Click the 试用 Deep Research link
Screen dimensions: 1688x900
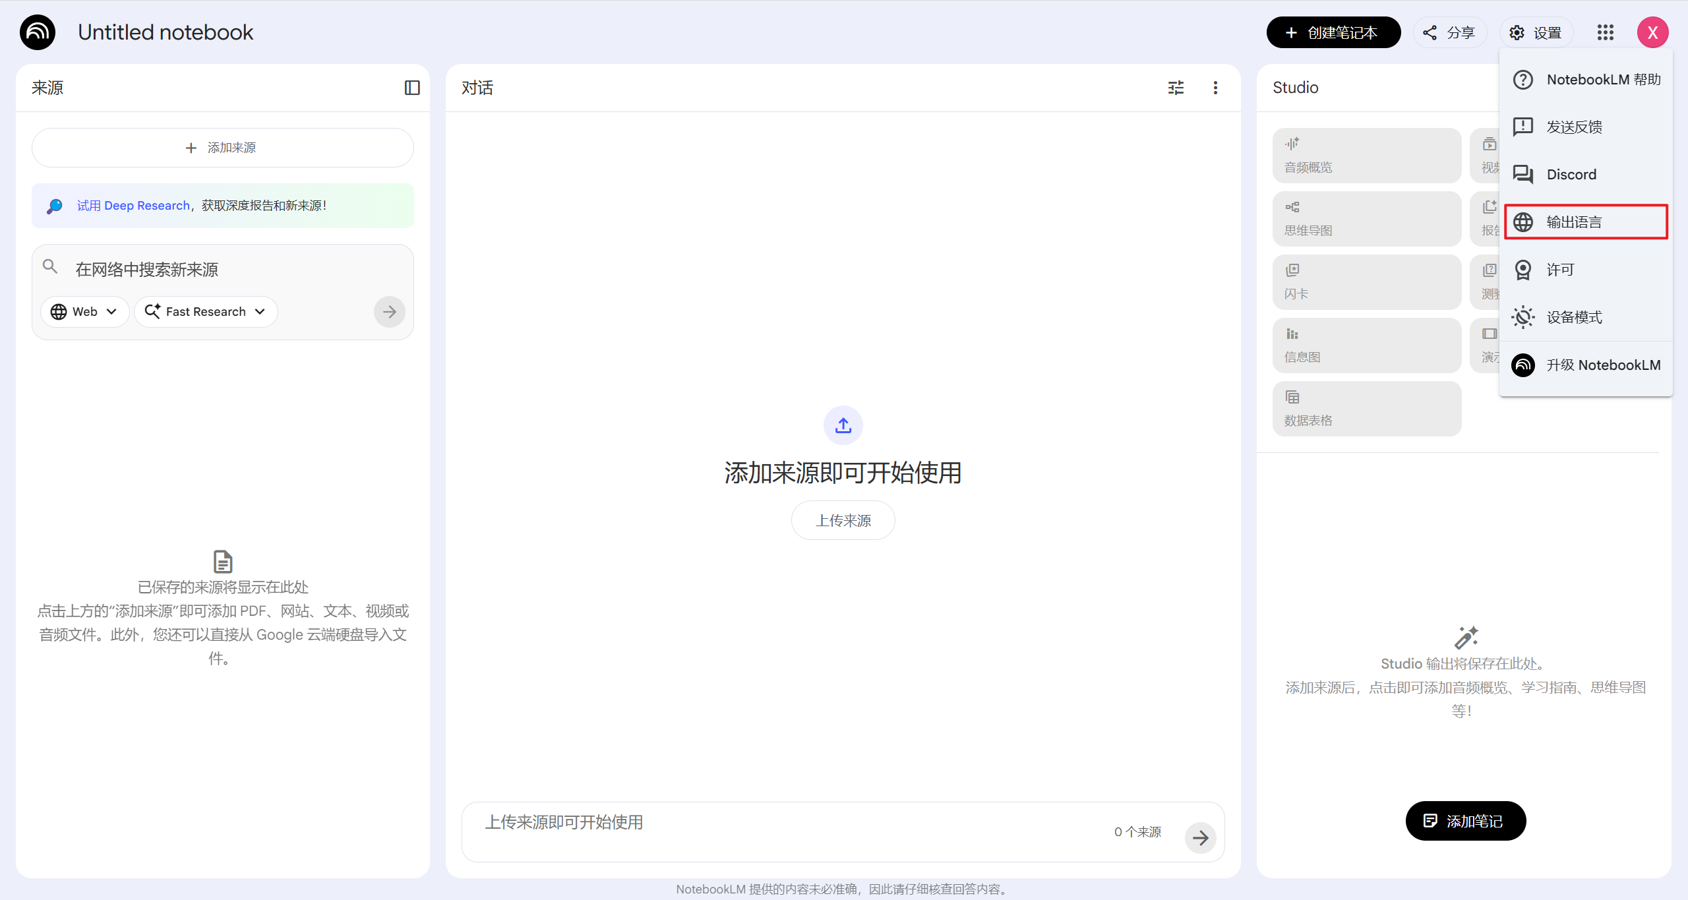tap(133, 206)
